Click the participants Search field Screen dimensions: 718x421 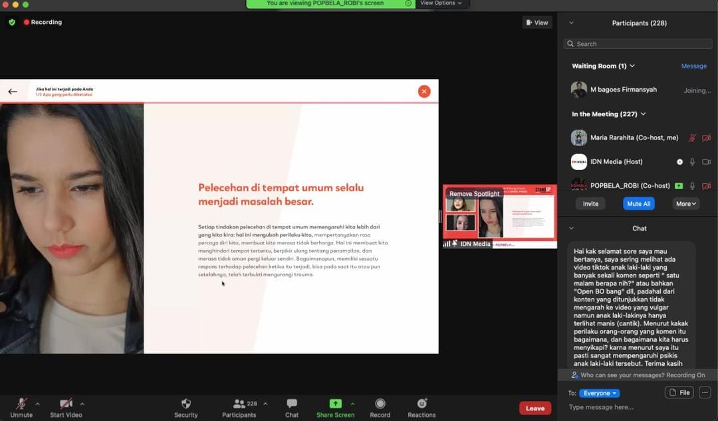pyautogui.click(x=638, y=44)
